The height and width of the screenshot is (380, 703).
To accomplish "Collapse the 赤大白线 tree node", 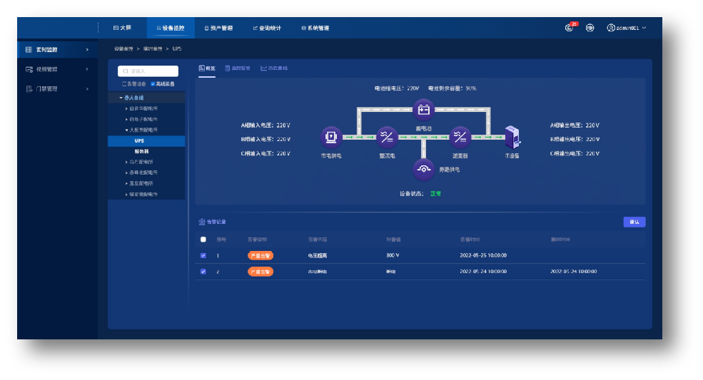I will coord(121,98).
